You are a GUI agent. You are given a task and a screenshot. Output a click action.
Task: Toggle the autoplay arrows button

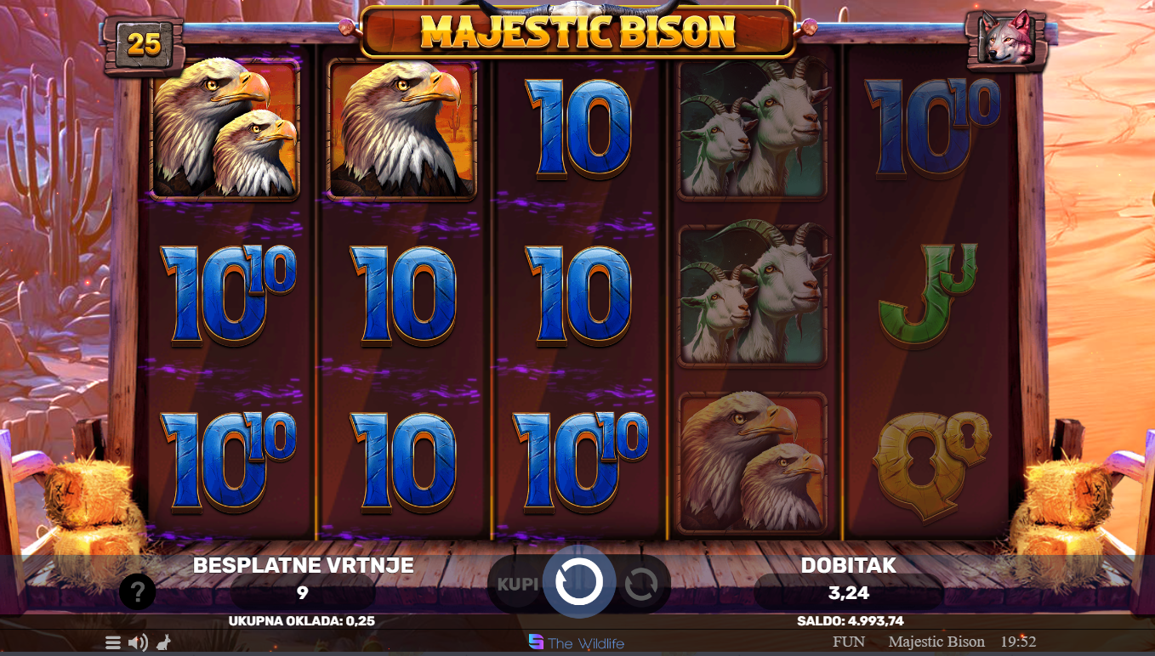coord(640,584)
